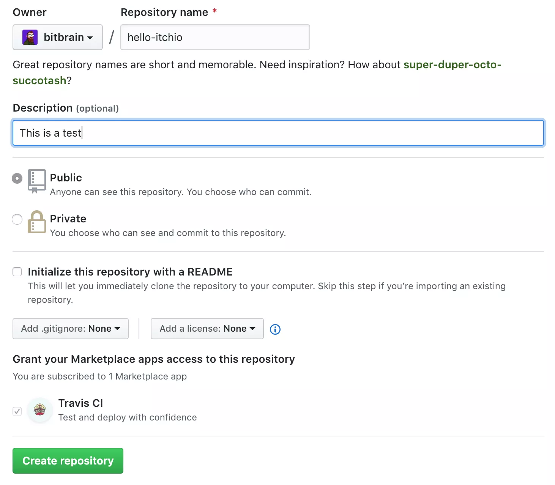Click the Private lock icon
The image size is (555, 485).
click(x=37, y=222)
